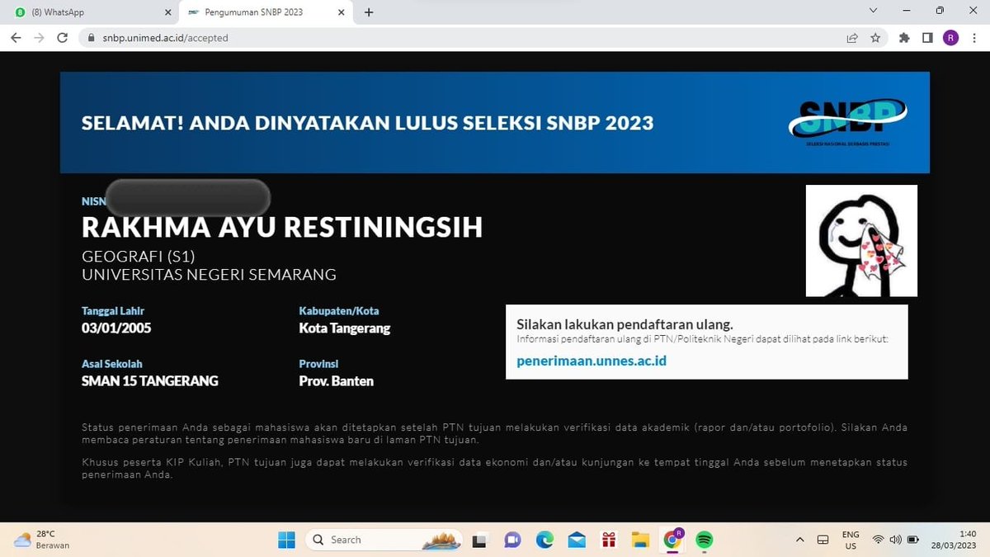Click the Prov. Banten value
Screen dimensions: 990x557
point(337,381)
